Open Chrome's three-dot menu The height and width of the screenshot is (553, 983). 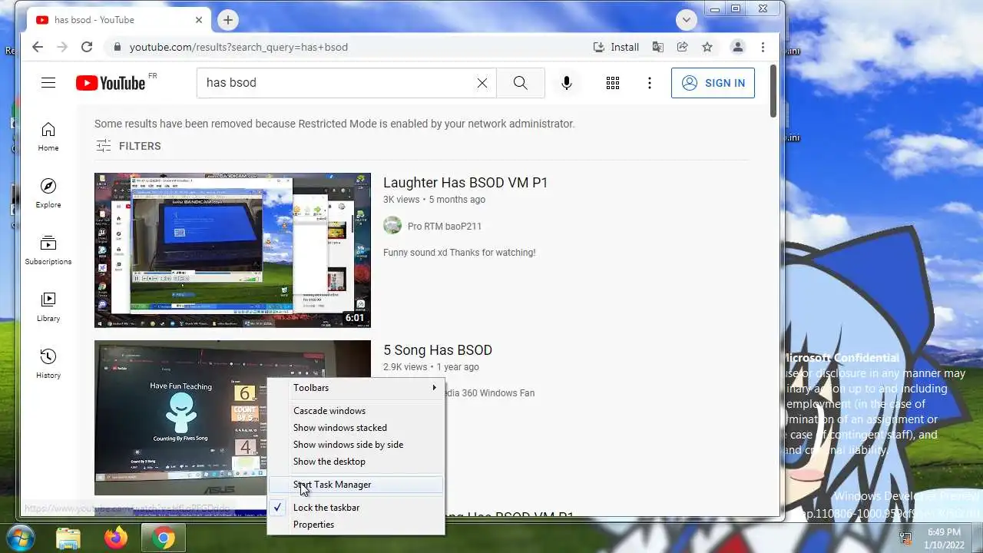[x=763, y=47]
